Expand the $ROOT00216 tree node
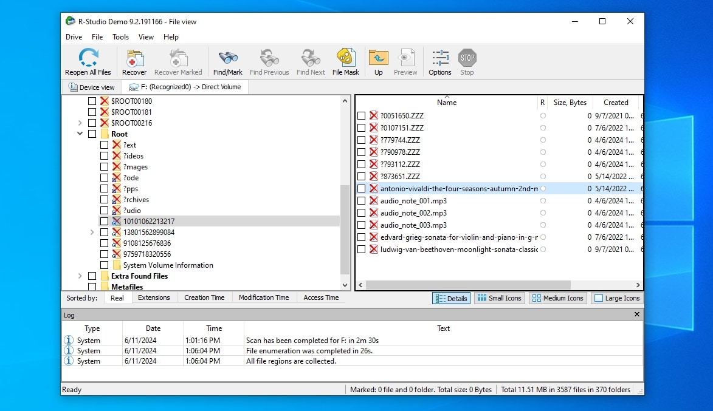713x411 pixels. (x=80, y=123)
